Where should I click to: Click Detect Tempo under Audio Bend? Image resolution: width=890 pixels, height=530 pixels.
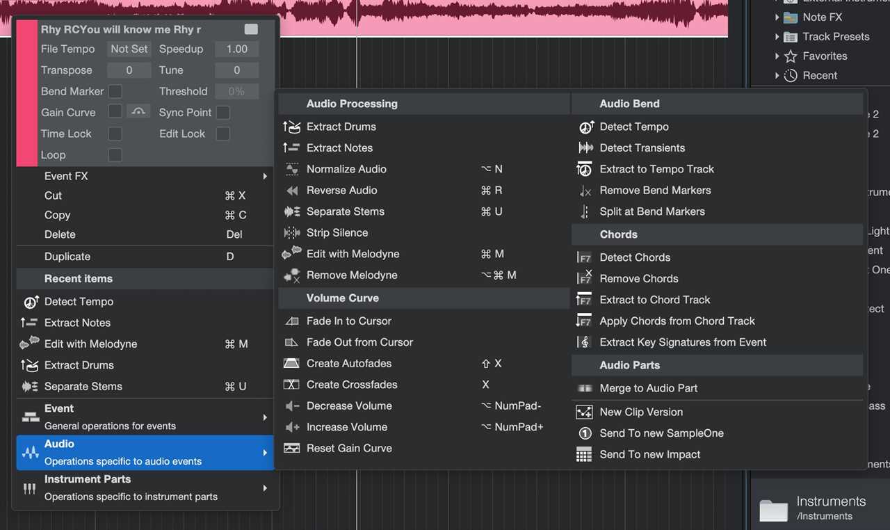[x=634, y=127]
